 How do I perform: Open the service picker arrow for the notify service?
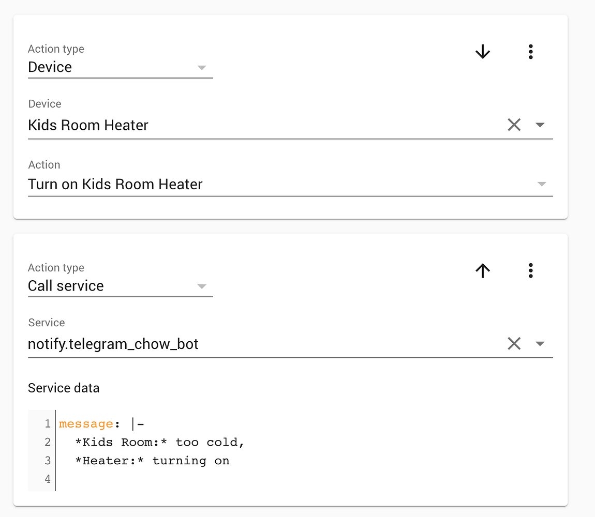pyautogui.click(x=540, y=343)
